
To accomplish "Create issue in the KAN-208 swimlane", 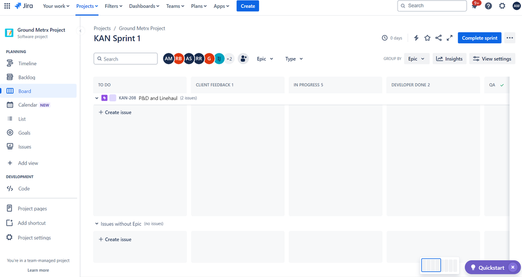I will click(x=115, y=112).
